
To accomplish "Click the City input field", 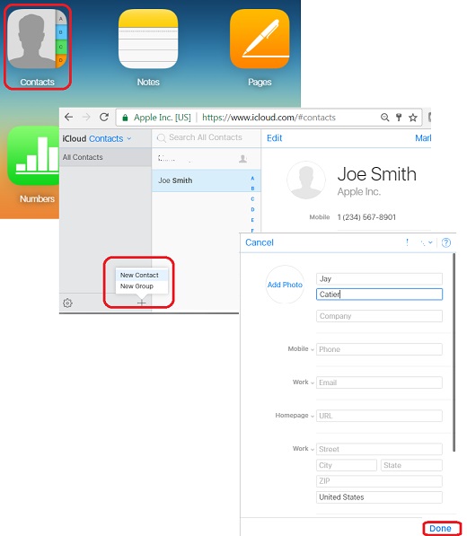I will pos(347,465).
